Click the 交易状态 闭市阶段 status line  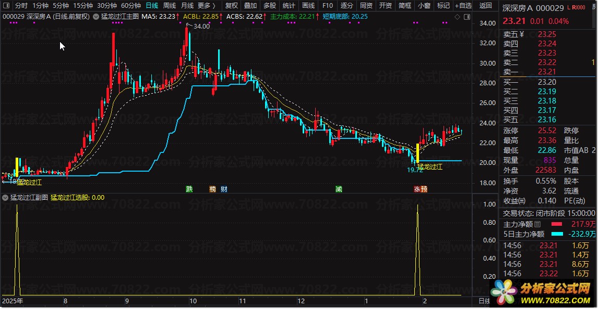(548, 213)
